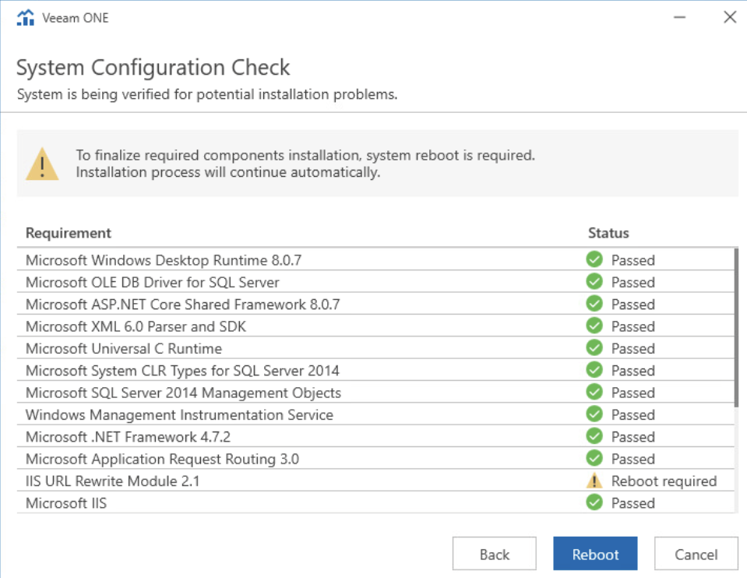Click green check for OLE DB Driver
The image size is (747, 578).
click(x=594, y=281)
